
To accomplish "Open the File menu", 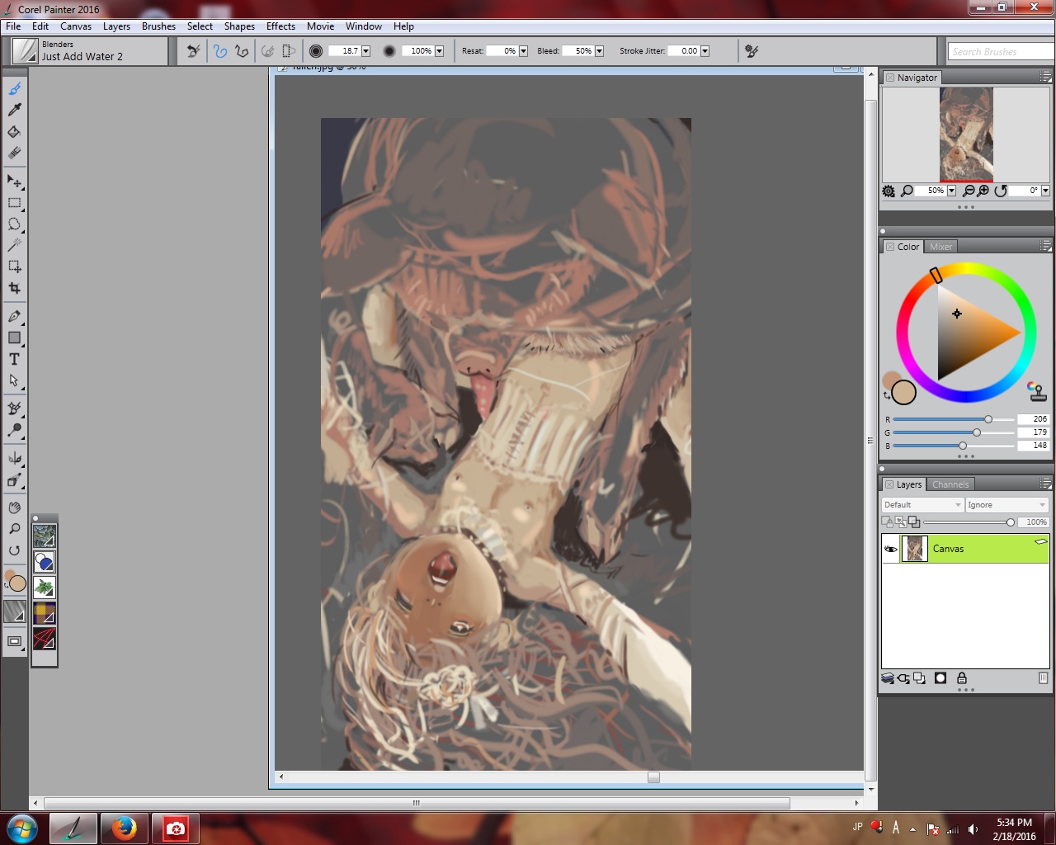I will coord(13,26).
